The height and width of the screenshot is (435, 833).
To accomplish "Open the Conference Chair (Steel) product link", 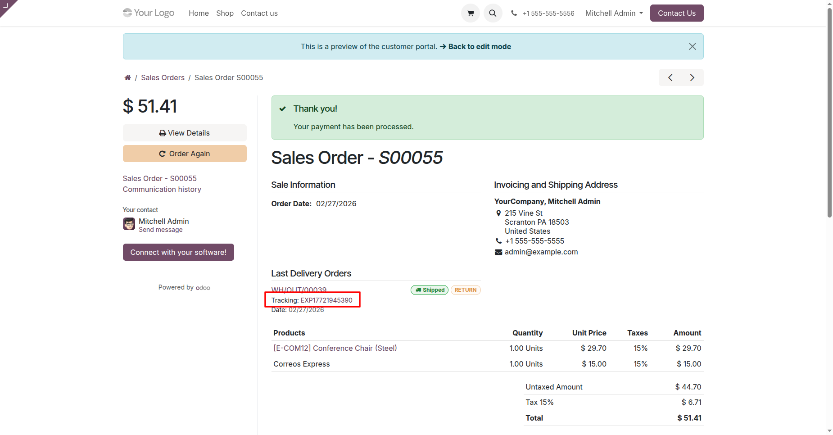I will [x=335, y=348].
